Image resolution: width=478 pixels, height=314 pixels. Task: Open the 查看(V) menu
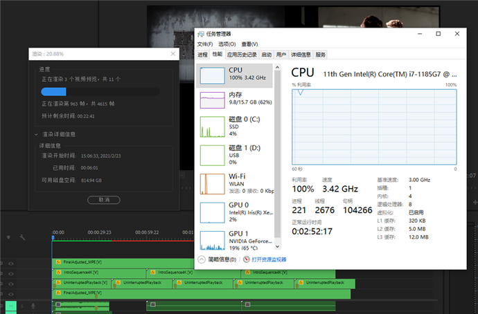249,44
